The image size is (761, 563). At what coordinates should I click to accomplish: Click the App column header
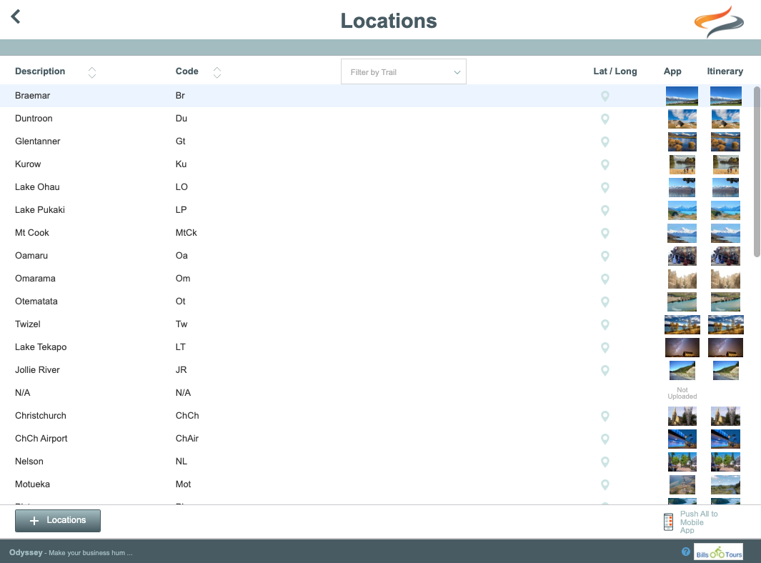(x=672, y=71)
